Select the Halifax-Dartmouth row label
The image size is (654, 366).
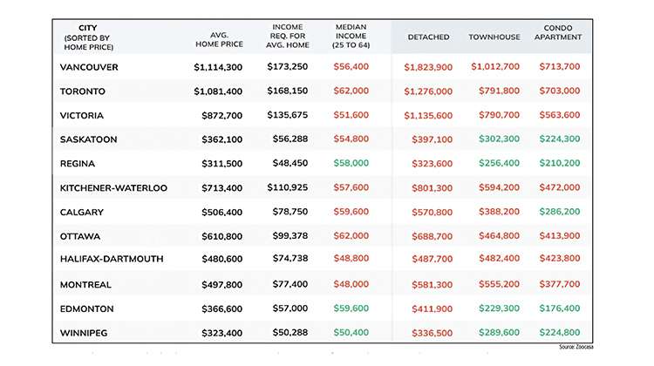point(112,259)
